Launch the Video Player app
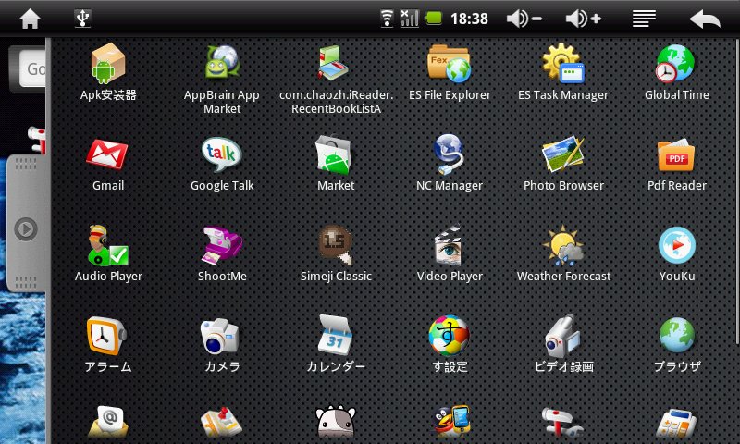The width and height of the screenshot is (740, 444). (450, 253)
